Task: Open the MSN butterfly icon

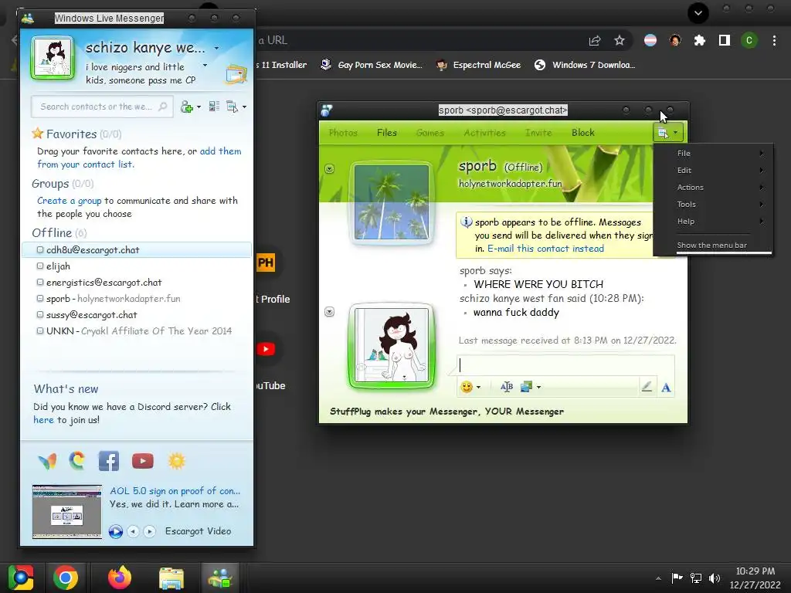Action: [47, 461]
